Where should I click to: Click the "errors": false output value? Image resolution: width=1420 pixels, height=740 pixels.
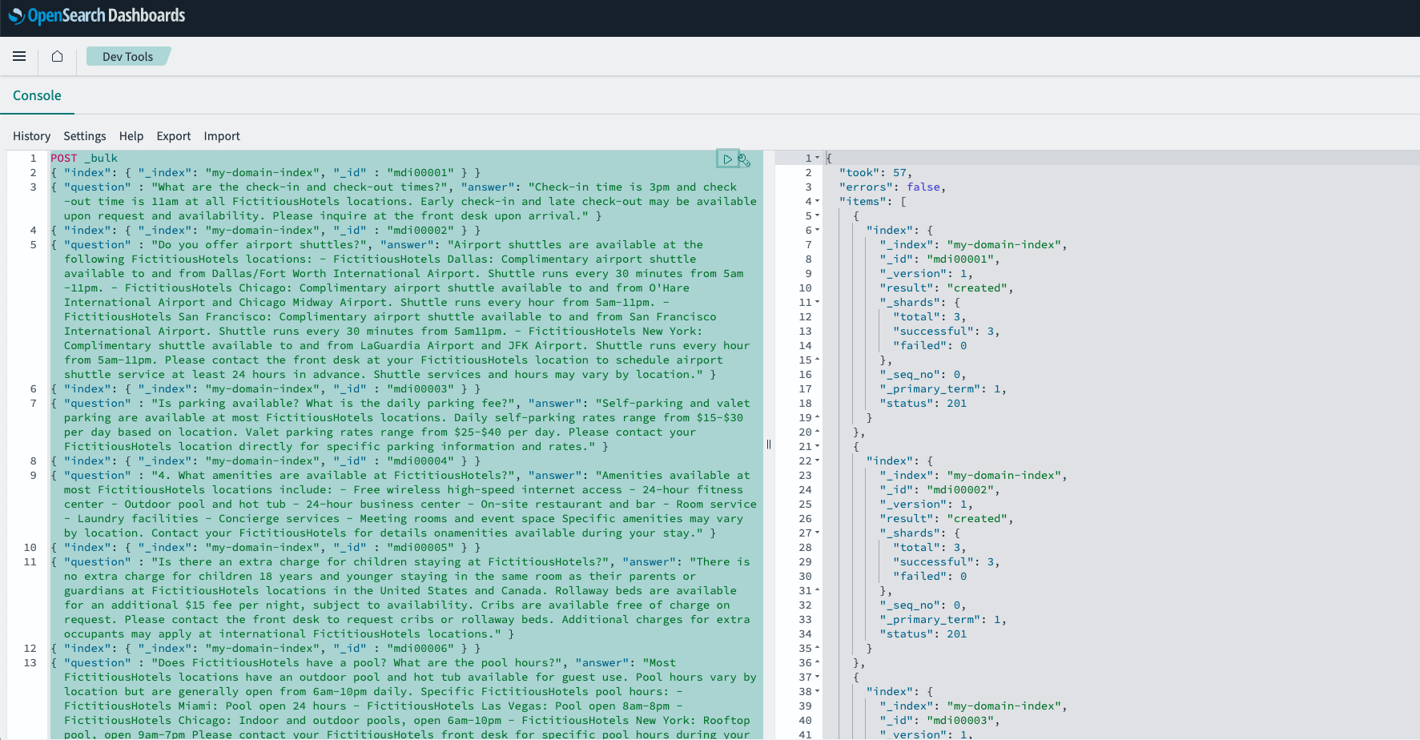(x=923, y=187)
